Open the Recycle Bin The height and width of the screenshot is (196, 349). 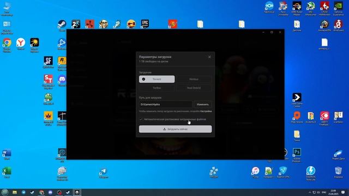click(x=338, y=173)
